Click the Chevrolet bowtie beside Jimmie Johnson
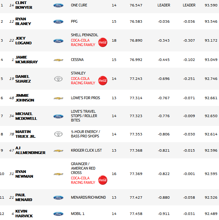This screenshot has width=219, height=220. tap(58, 98)
